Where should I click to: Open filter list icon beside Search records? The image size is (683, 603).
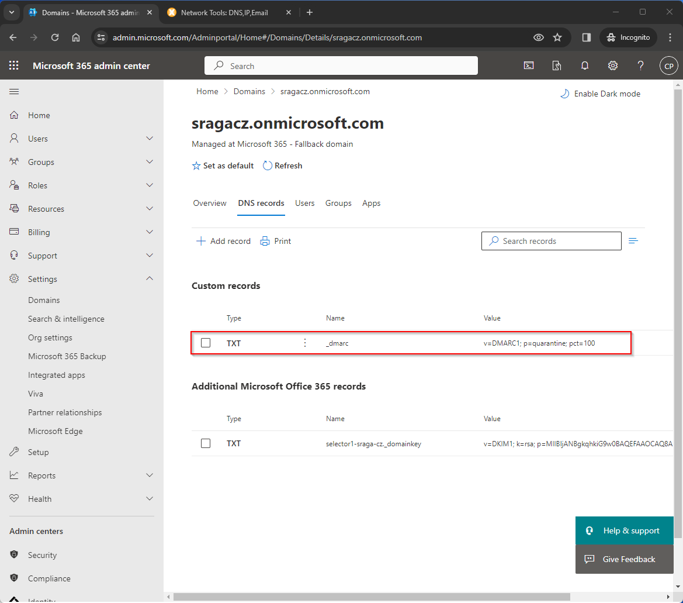click(633, 241)
